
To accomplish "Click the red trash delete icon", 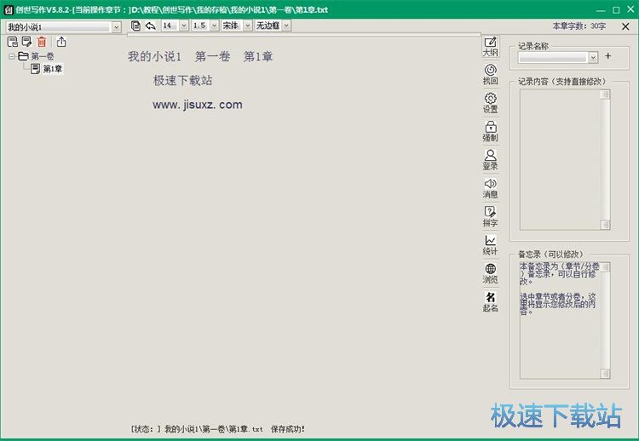I will click(x=41, y=42).
